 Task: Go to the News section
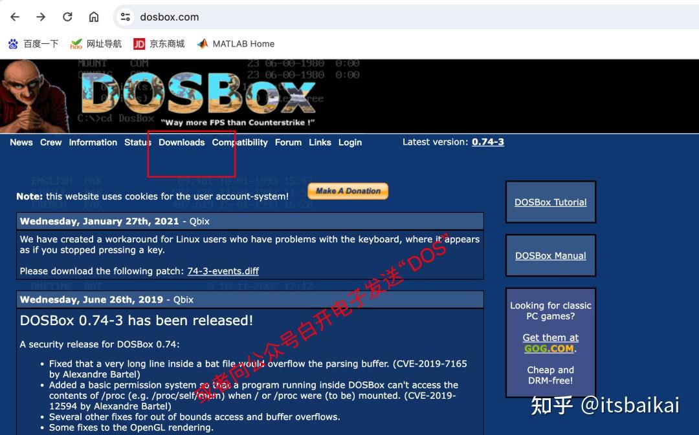21,142
